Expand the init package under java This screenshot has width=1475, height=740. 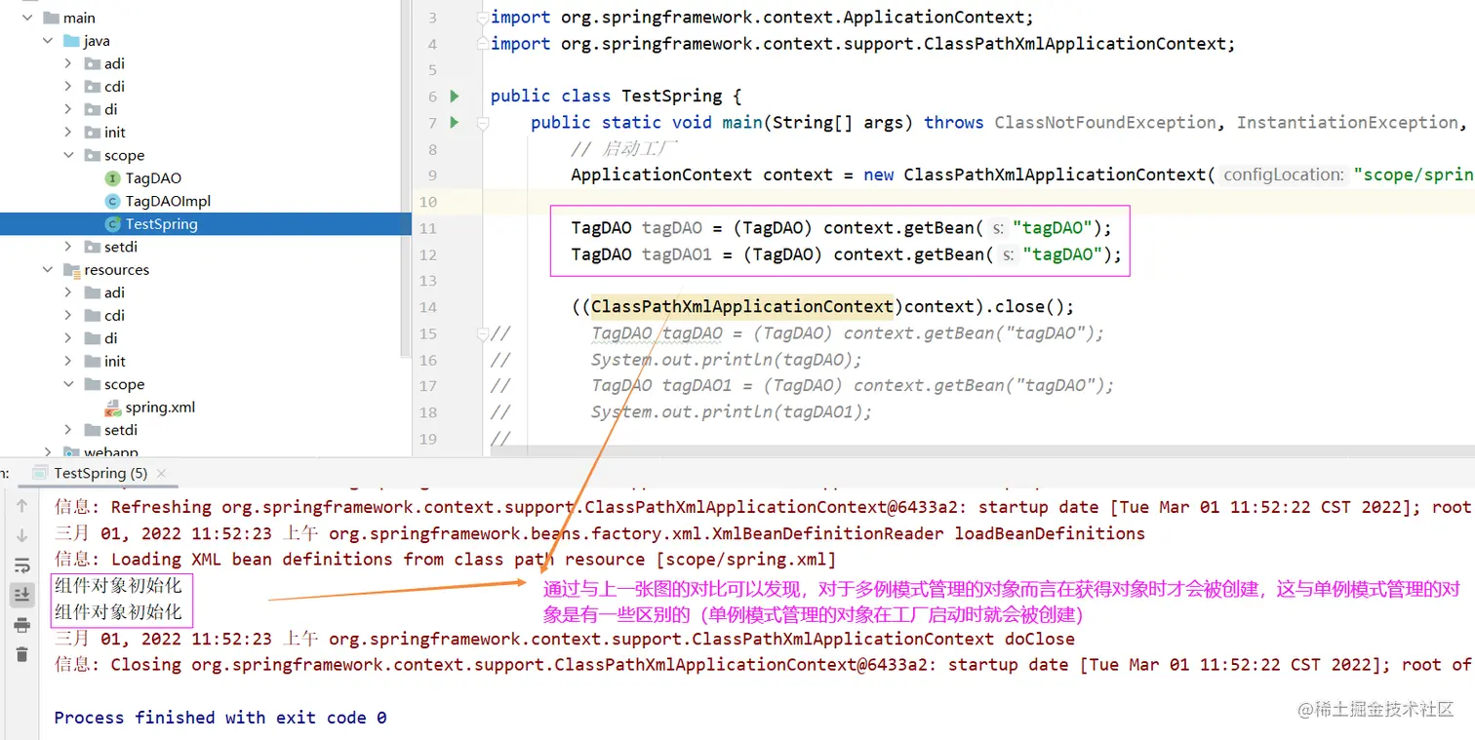tap(68, 133)
